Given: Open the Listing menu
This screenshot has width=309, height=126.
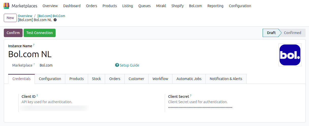Looking at the screenshot, I should pos(127,6).
